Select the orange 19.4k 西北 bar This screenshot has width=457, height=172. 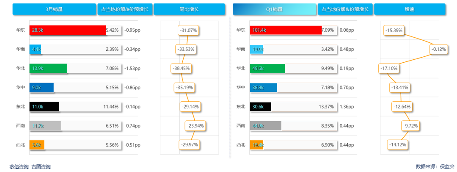click(256, 145)
